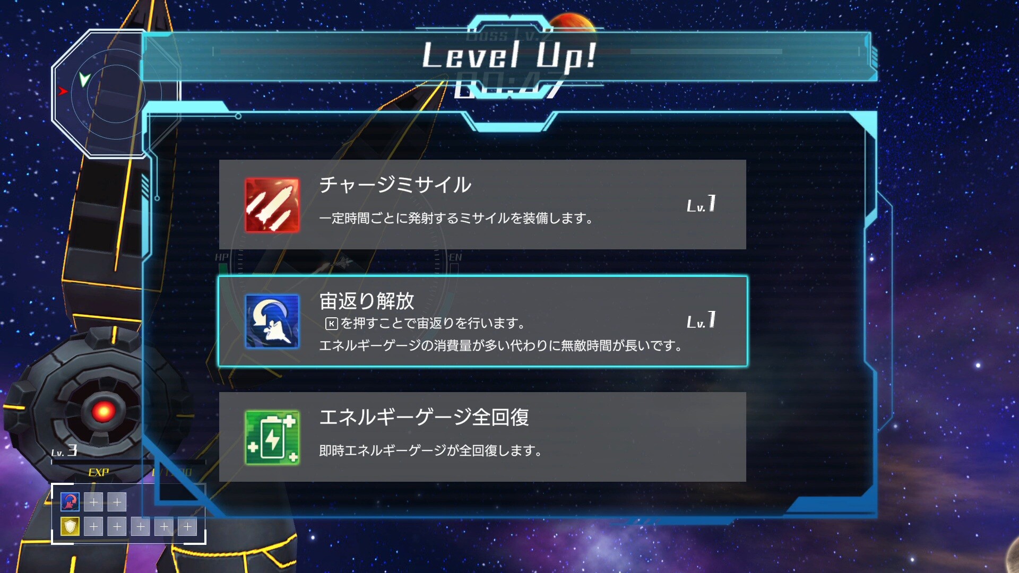The height and width of the screenshot is (573, 1019).
Task: Click the equipped somersault skill slot icon
Action: click(x=70, y=501)
